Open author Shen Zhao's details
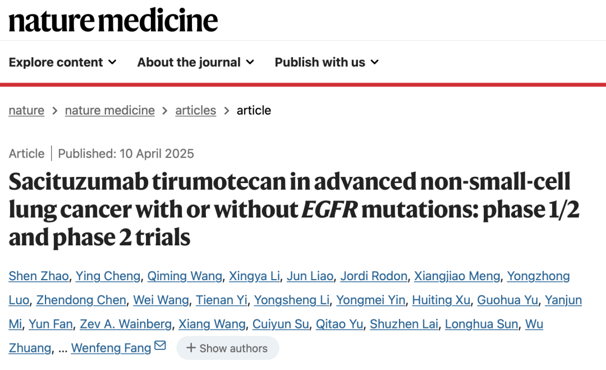The width and height of the screenshot is (606, 370). coord(38,276)
